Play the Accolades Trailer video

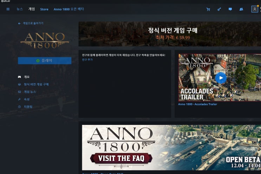(x=221, y=78)
